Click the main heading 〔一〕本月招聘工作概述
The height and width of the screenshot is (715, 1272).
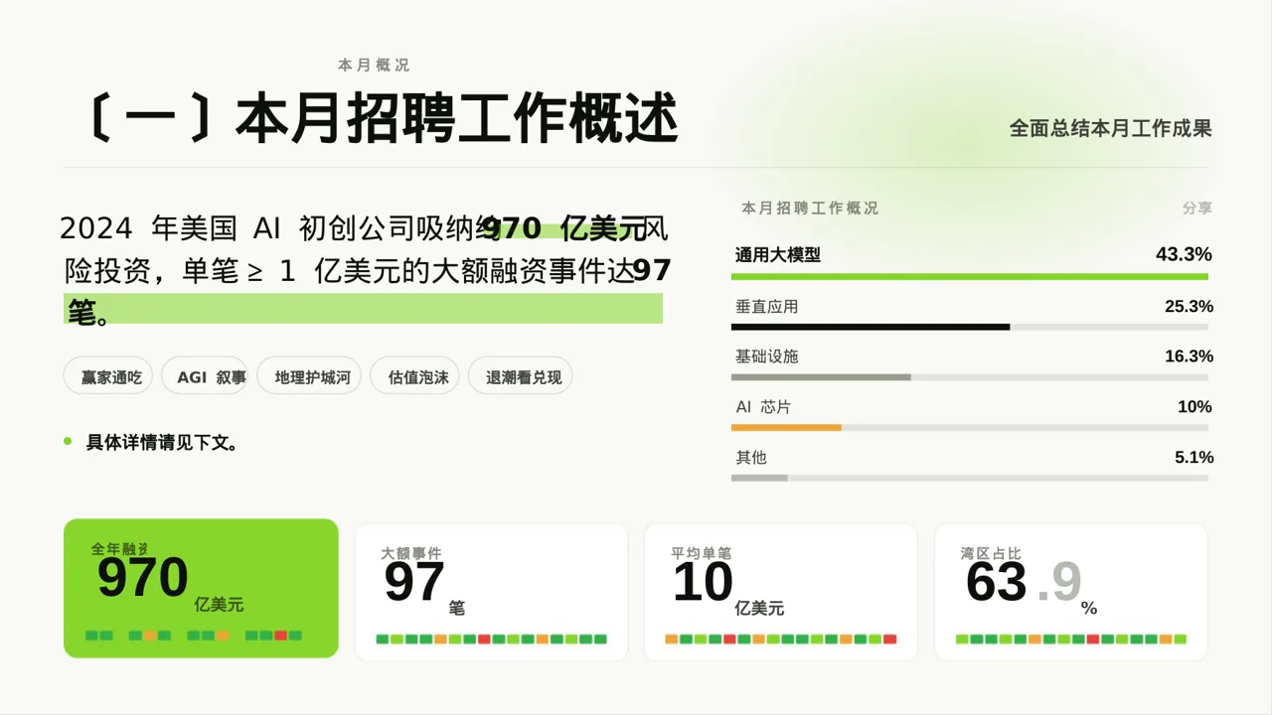click(381, 119)
